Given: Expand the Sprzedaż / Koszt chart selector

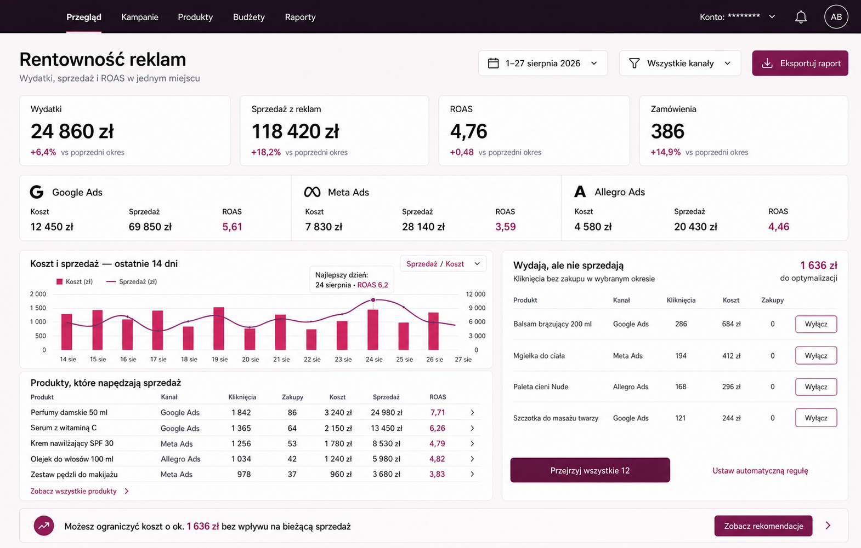Looking at the screenshot, I should pyautogui.click(x=443, y=264).
